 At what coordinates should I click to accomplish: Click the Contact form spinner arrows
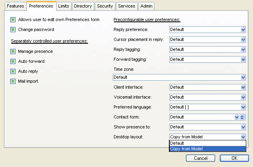pos(242,117)
